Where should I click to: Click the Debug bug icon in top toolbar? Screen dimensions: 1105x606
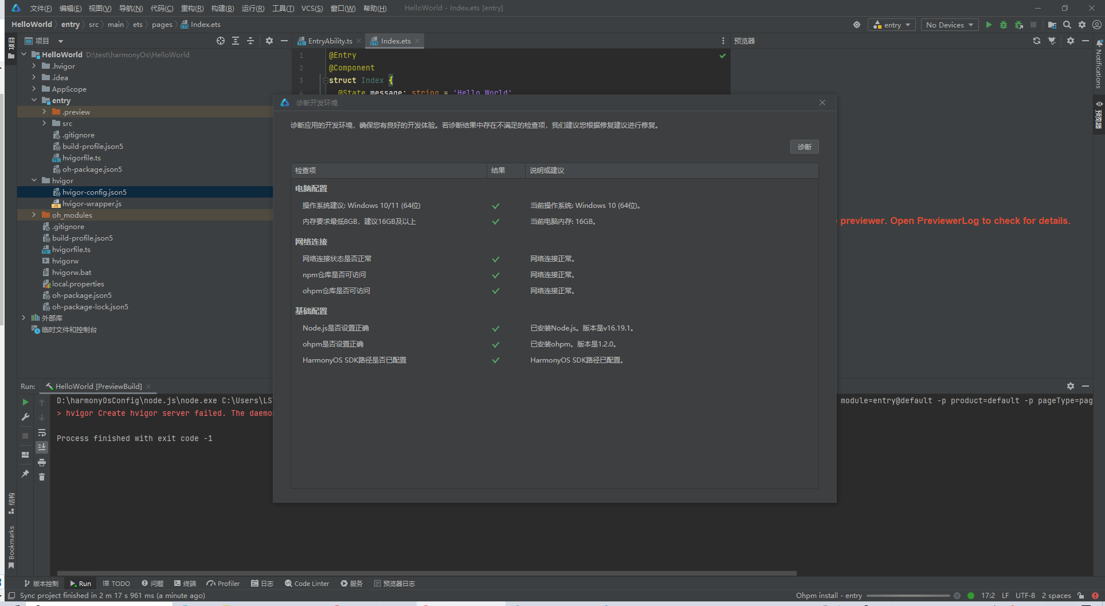[1004, 25]
